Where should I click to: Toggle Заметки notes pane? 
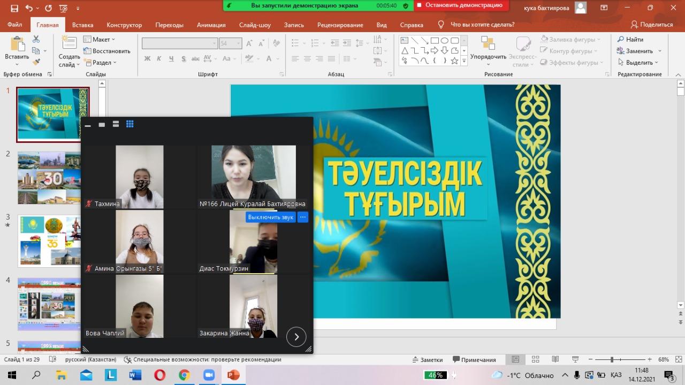tap(428, 359)
